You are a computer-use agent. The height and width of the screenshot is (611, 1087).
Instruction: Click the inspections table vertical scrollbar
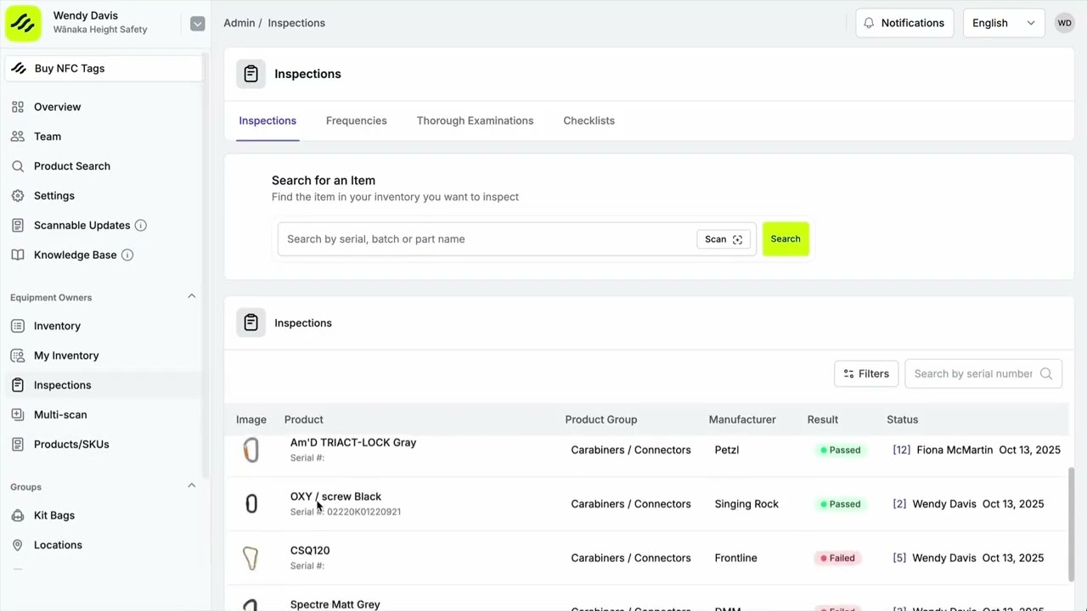pos(1071,524)
